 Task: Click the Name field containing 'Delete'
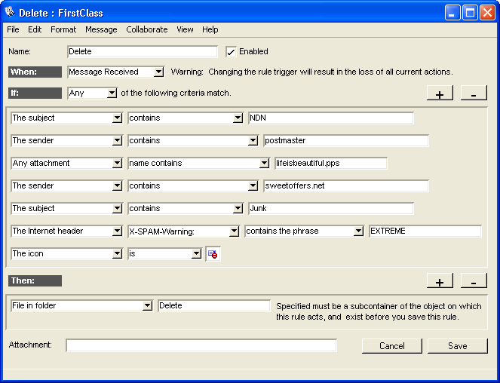pyautogui.click(x=142, y=52)
